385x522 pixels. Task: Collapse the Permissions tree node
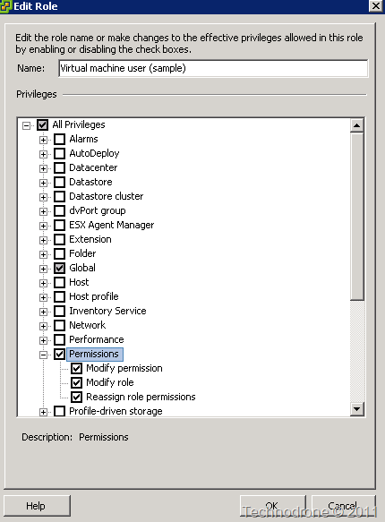(x=43, y=355)
